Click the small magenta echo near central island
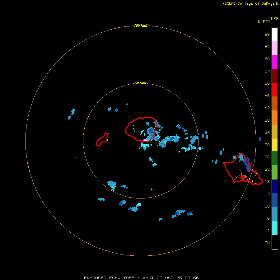 coord(143,141)
